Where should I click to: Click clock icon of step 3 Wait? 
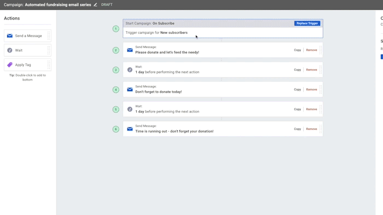coord(130,70)
